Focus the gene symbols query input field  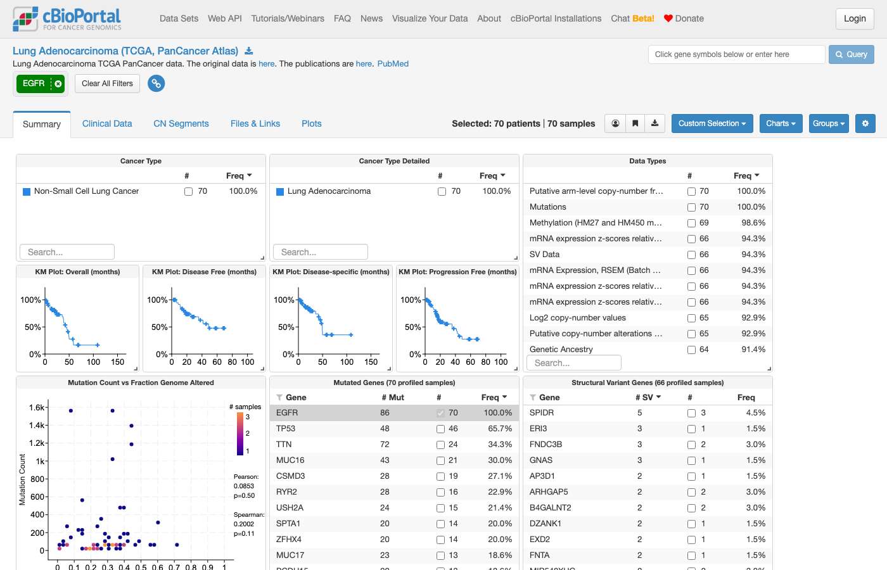pyautogui.click(x=736, y=54)
